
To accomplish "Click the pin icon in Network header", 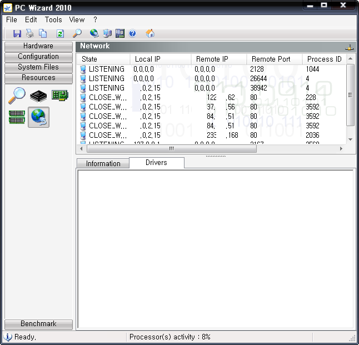I will point(349,47).
